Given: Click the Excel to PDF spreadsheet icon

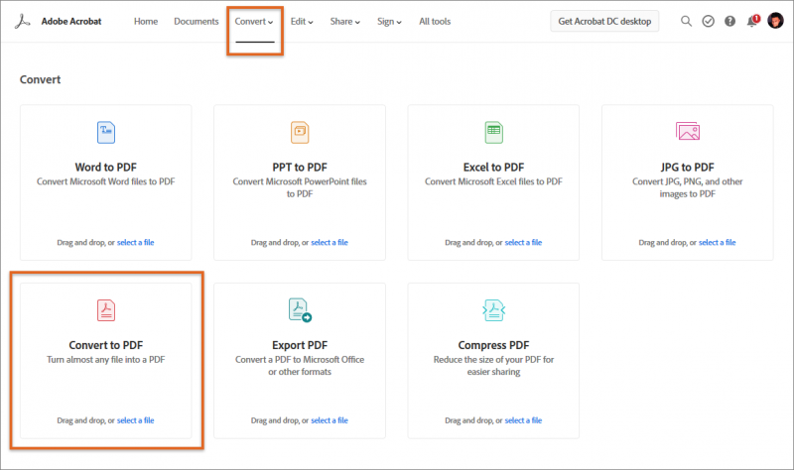Looking at the screenshot, I should (x=493, y=133).
